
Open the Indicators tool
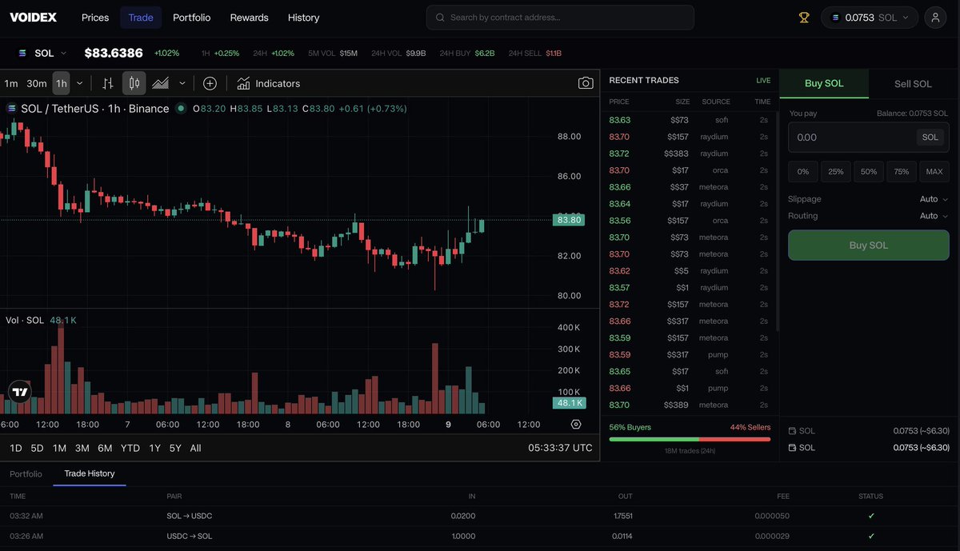pos(269,83)
